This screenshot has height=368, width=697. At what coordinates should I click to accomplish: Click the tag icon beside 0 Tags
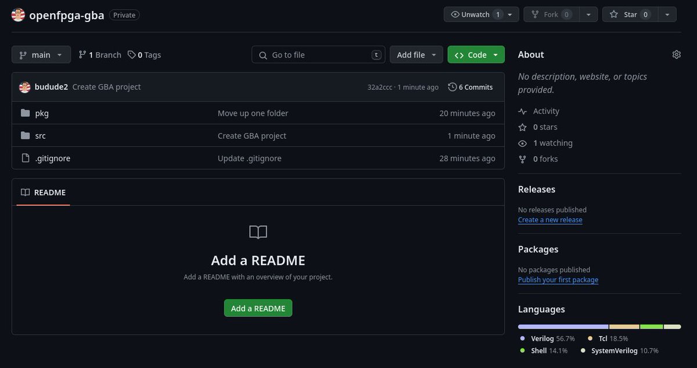pyautogui.click(x=132, y=55)
